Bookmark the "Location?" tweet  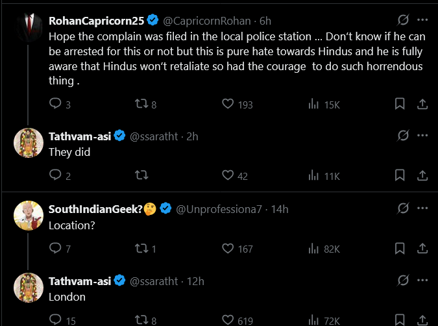tap(400, 247)
